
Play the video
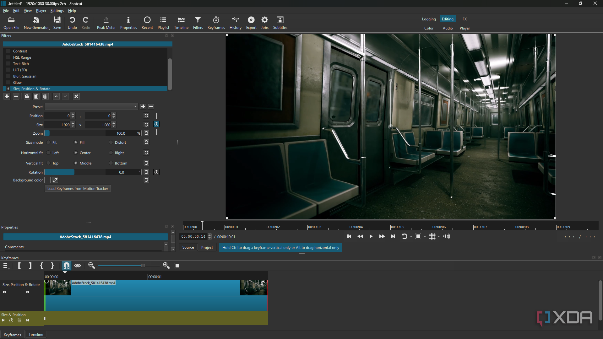click(371, 237)
